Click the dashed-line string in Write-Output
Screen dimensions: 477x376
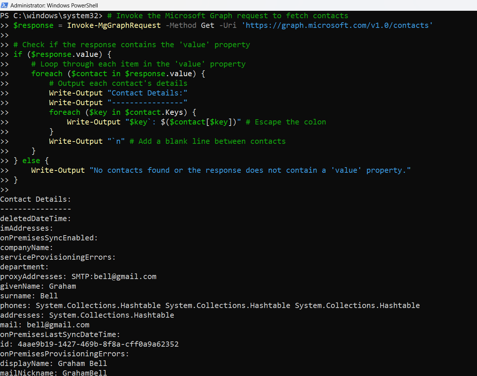[147, 103]
